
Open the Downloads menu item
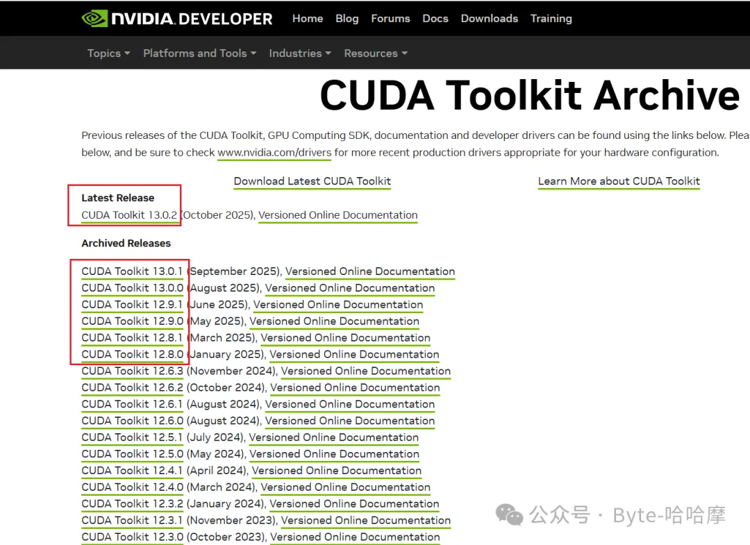(490, 19)
